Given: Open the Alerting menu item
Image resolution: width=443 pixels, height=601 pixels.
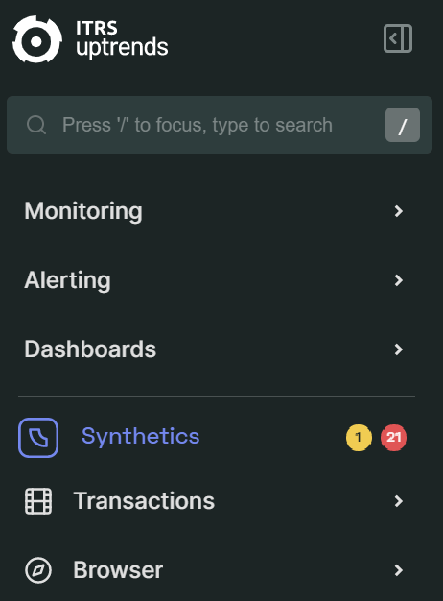Looking at the screenshot, I should pos(217,280).
